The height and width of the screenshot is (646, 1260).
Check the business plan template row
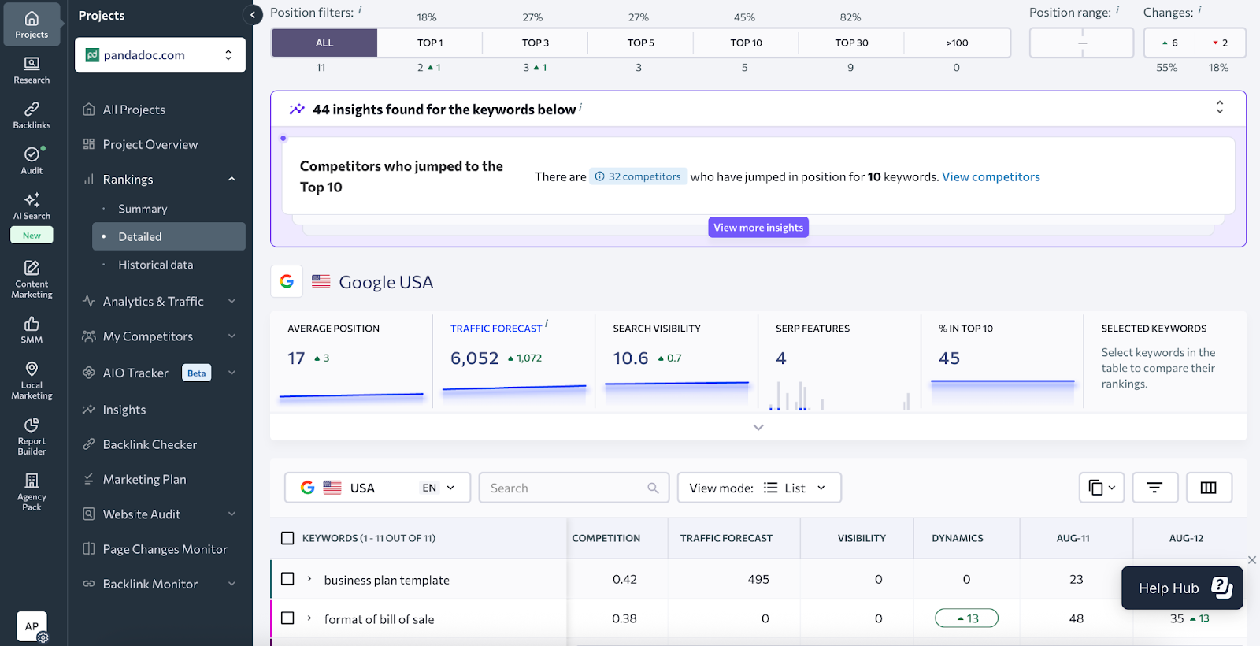pyautogui.click(x=287, y=579)
